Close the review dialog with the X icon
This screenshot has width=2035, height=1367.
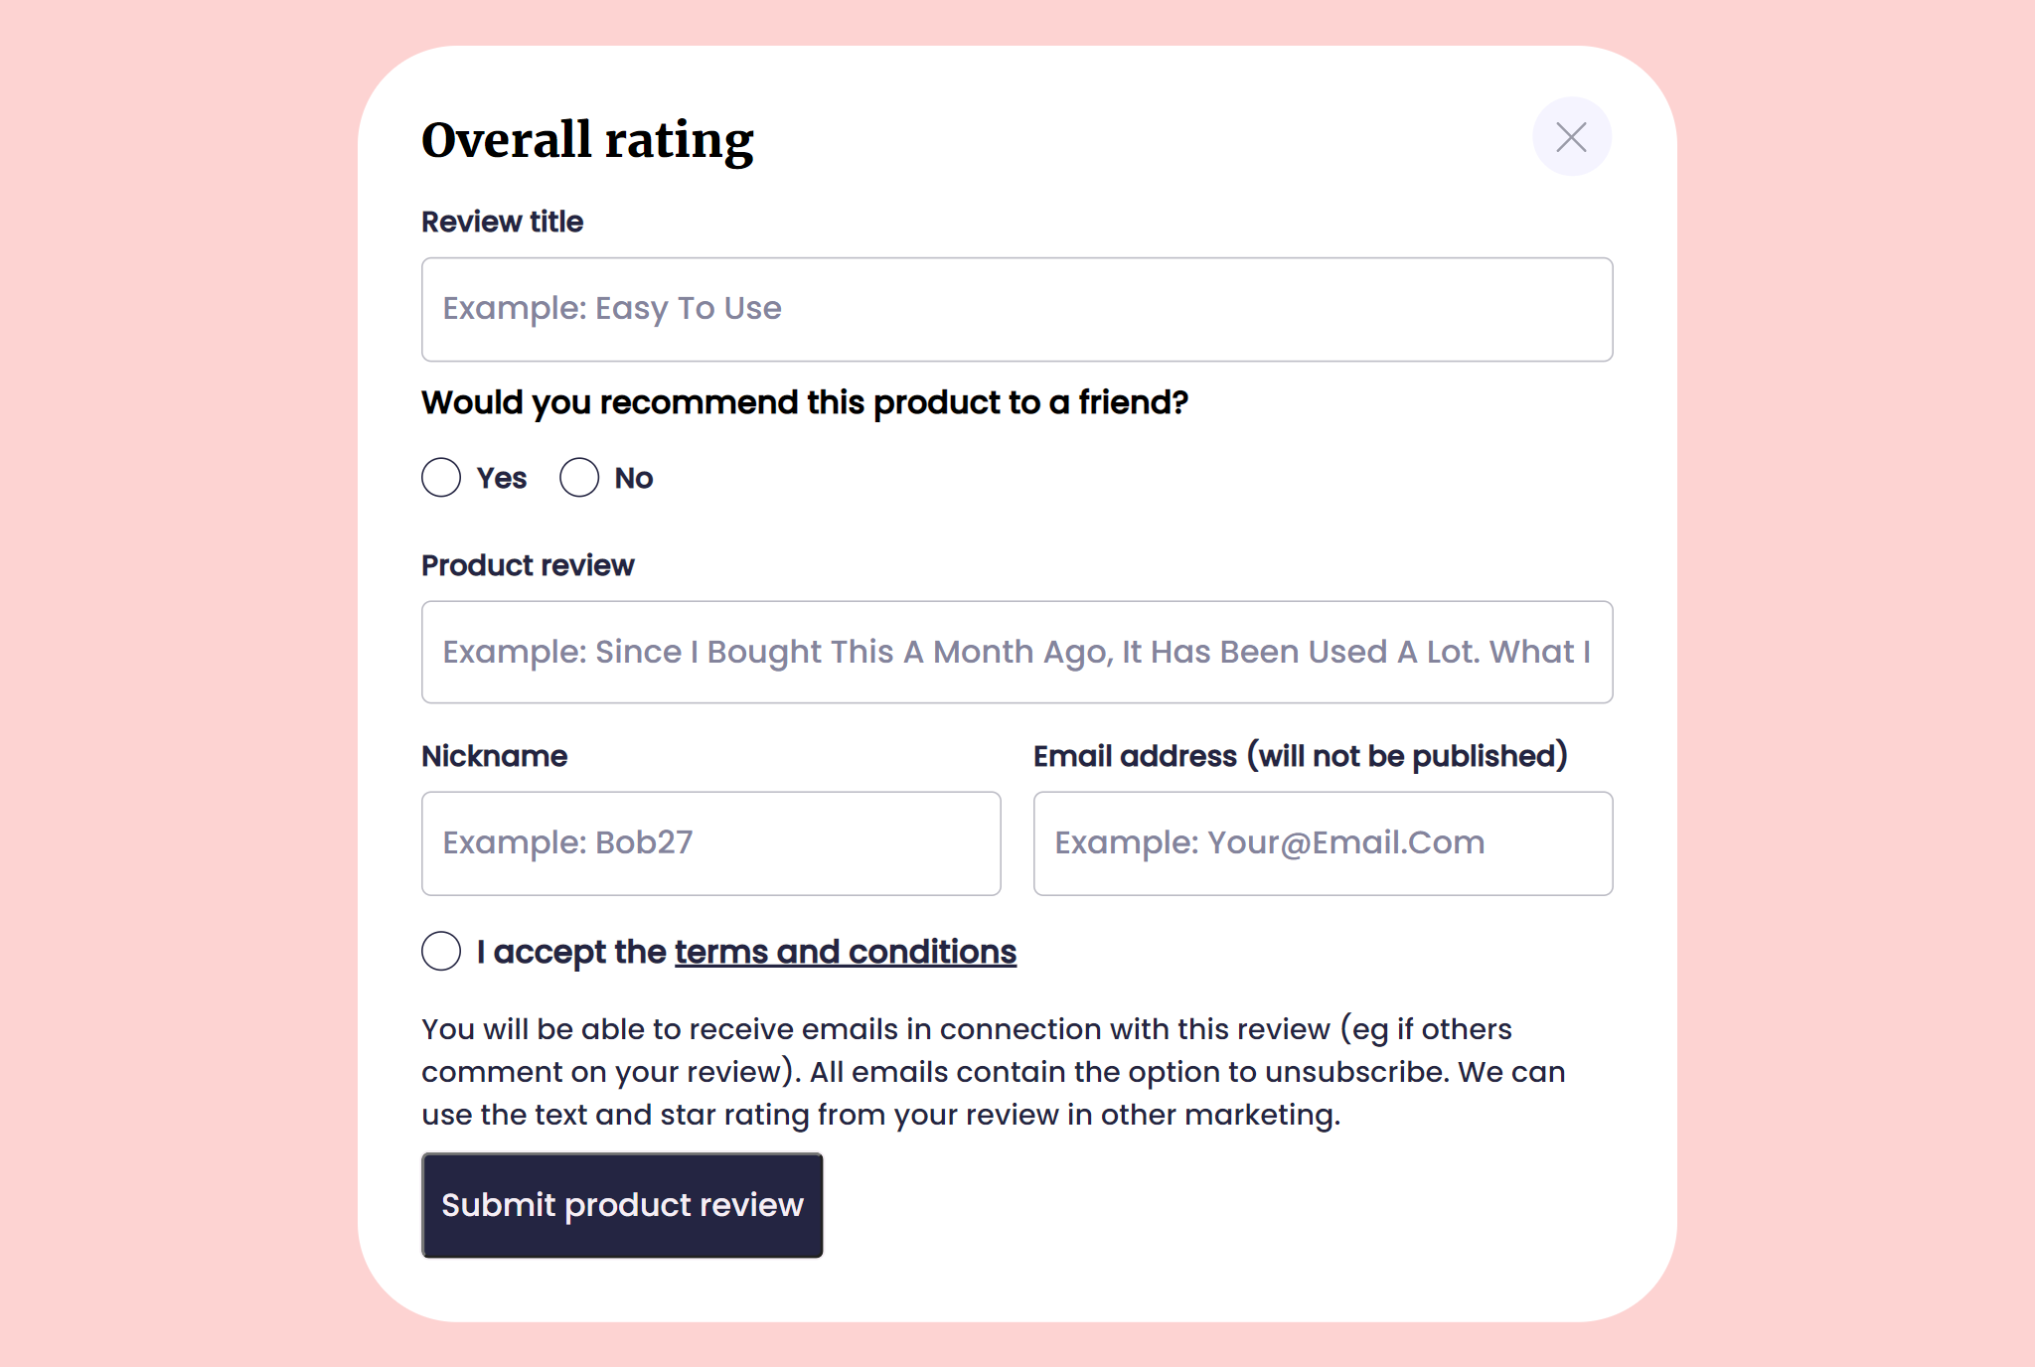click(x=1571, y=137)
